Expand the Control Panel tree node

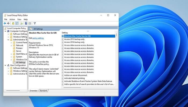[x=11, y=43]
